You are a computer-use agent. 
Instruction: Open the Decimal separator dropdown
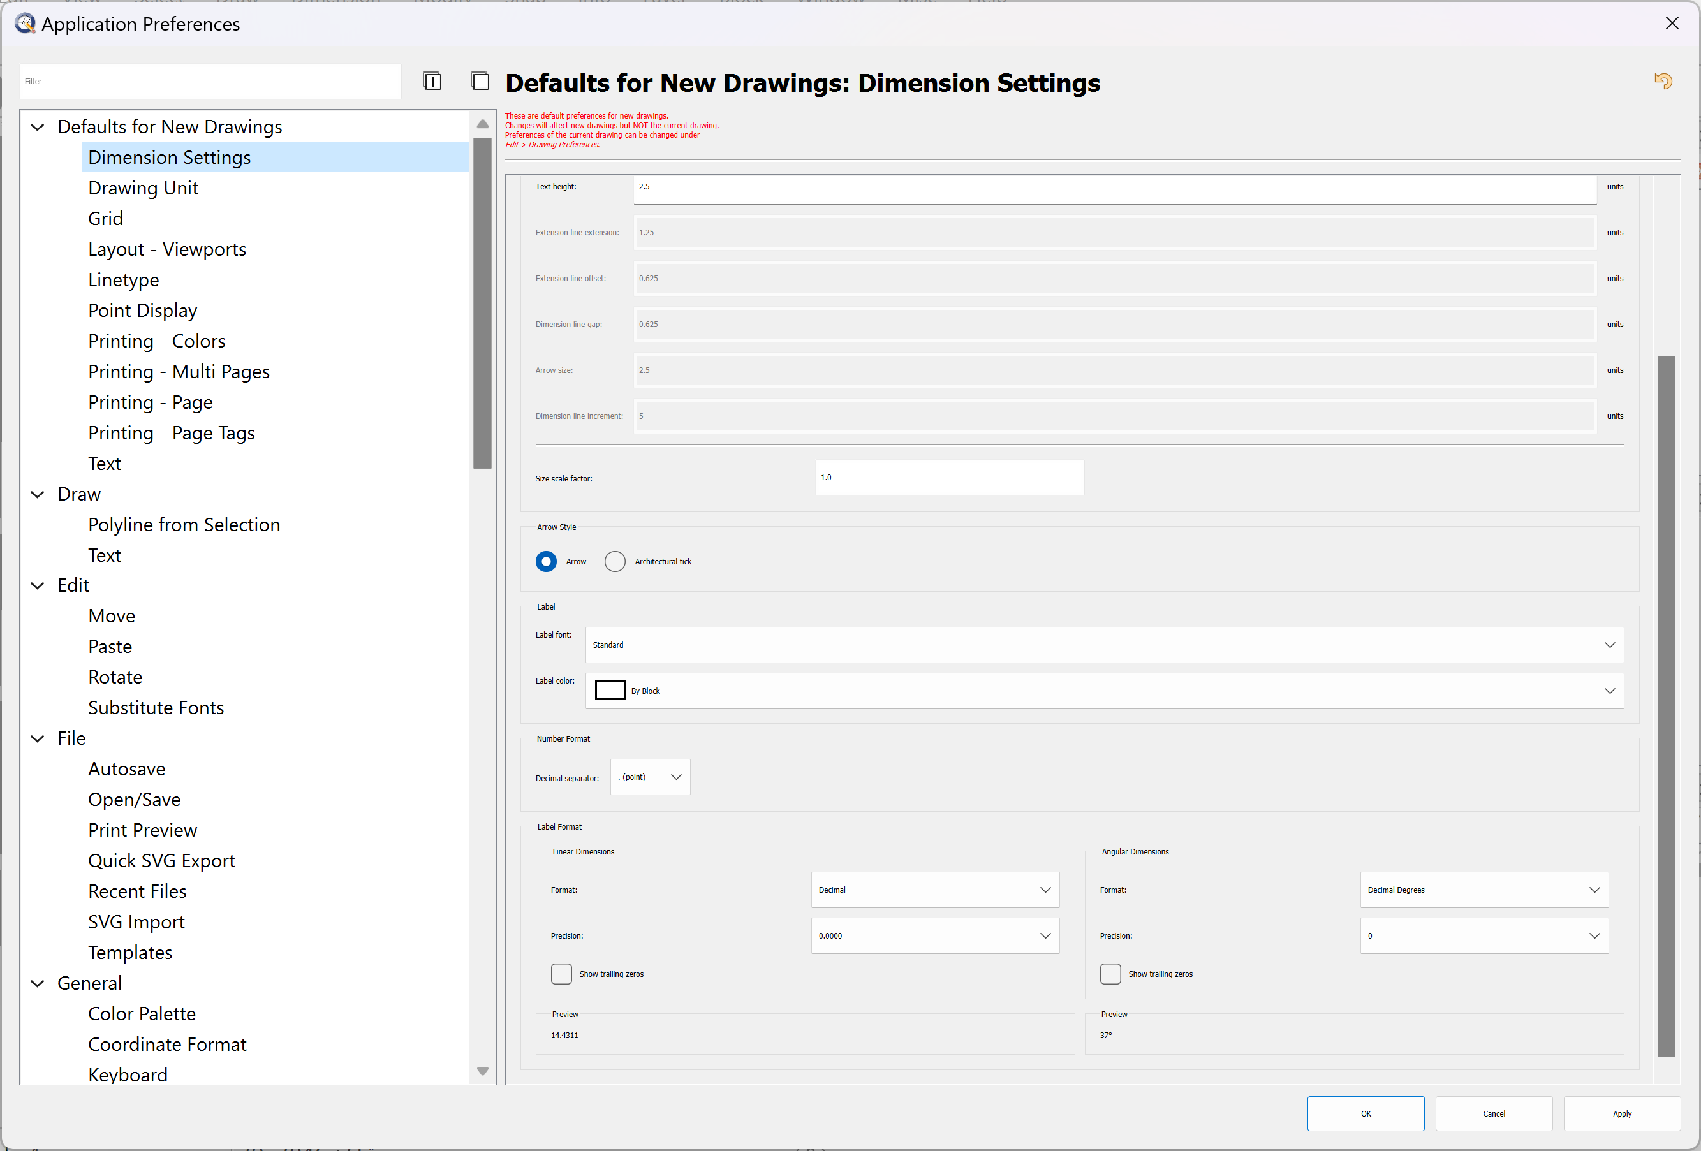pos(650,777)
